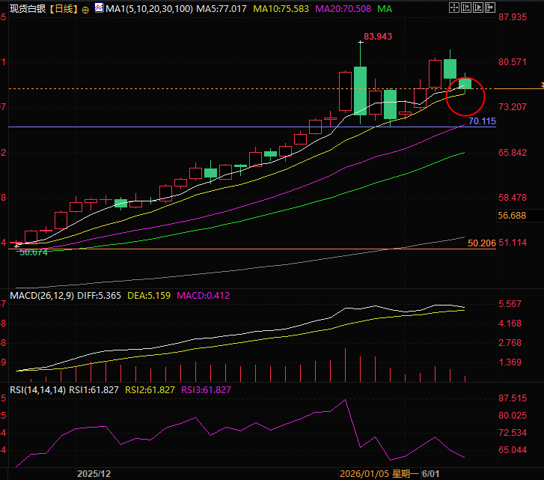
Task: Open RSI(14,14,14) indicator settings
Action: coord(37,390)
